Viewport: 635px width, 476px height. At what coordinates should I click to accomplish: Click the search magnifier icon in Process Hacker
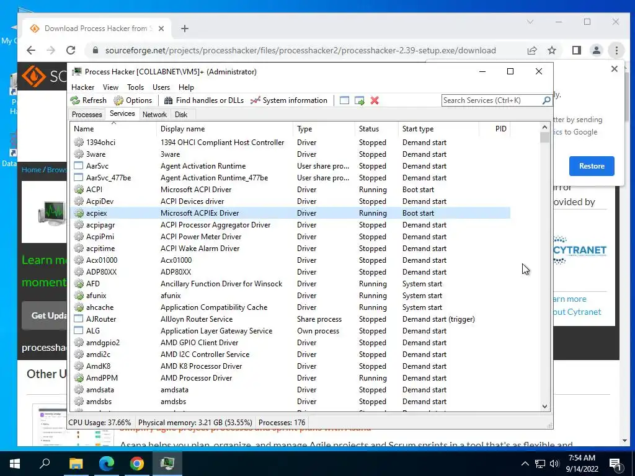(x=546, y=100)
